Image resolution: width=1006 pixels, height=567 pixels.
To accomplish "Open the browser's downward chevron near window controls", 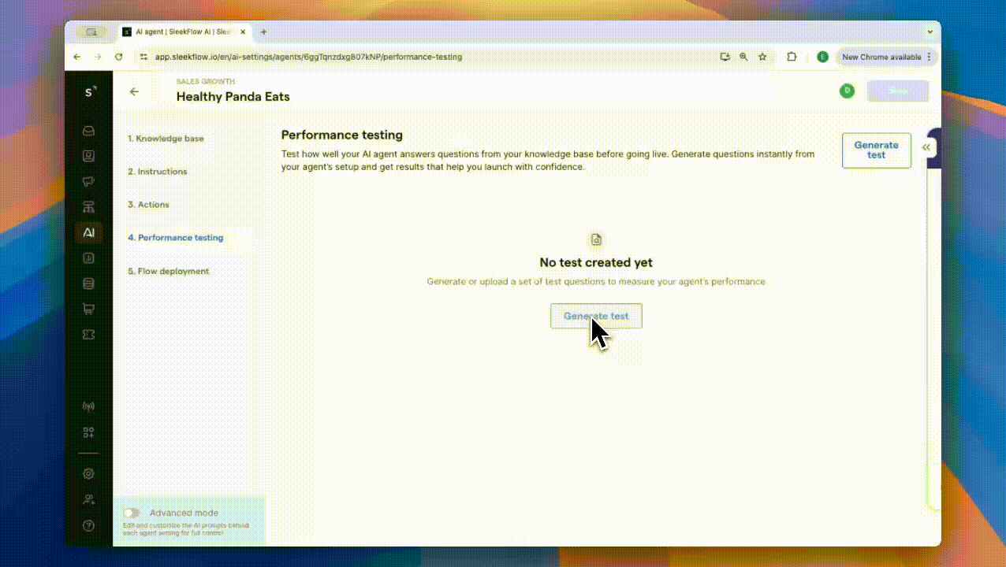I will [930, 32].
